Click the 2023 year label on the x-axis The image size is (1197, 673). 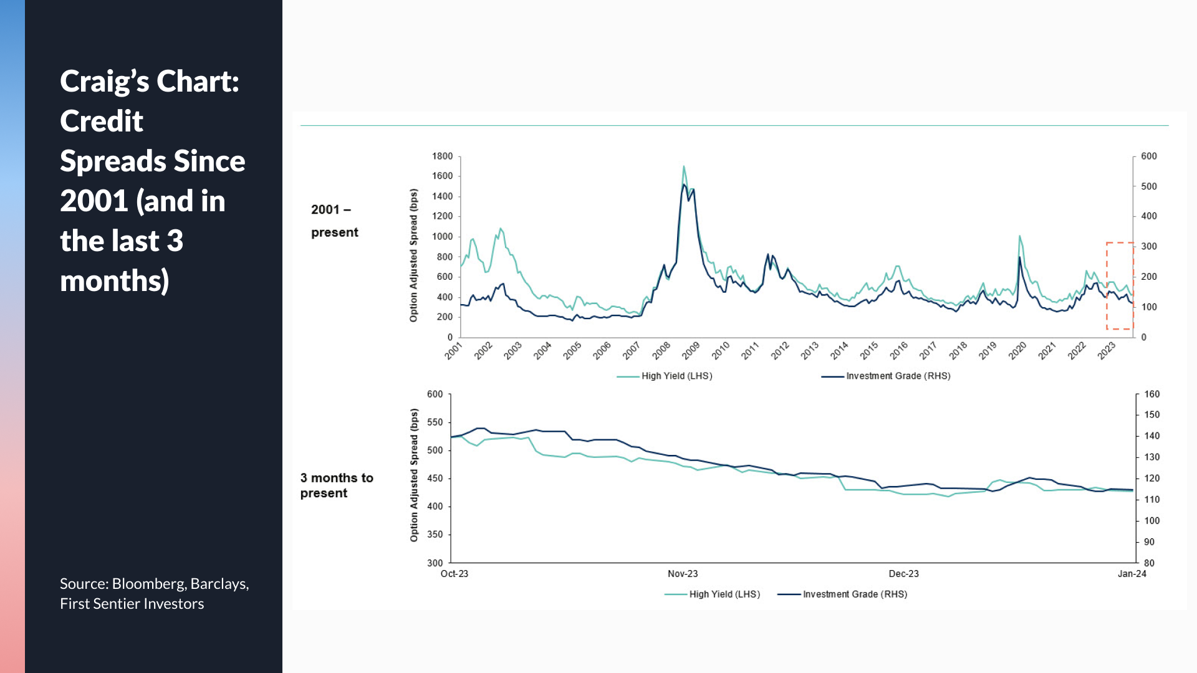[1107, 350]
